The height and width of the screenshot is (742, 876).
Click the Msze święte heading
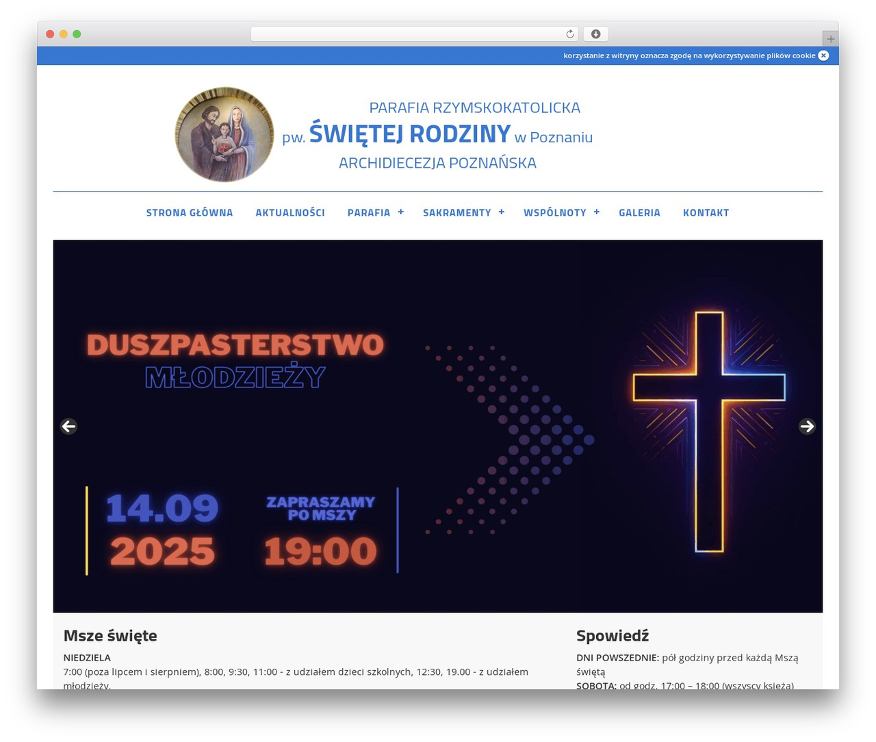click(x=110, y=636)
